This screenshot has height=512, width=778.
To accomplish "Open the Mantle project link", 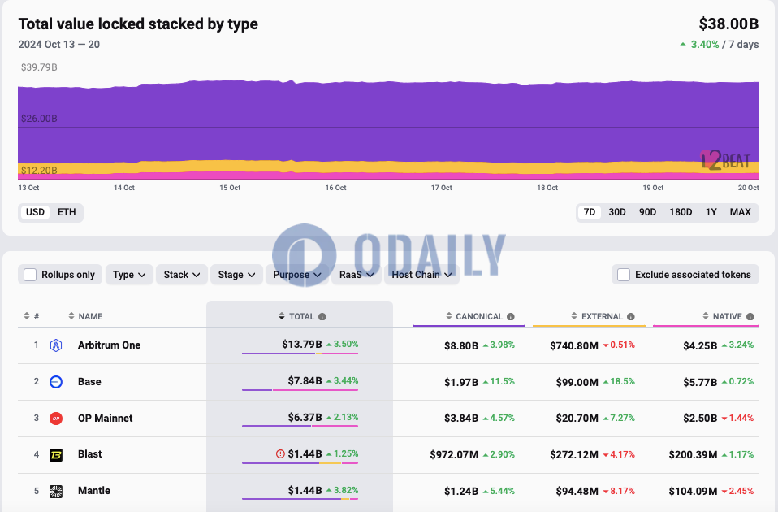I will point(94,491).
